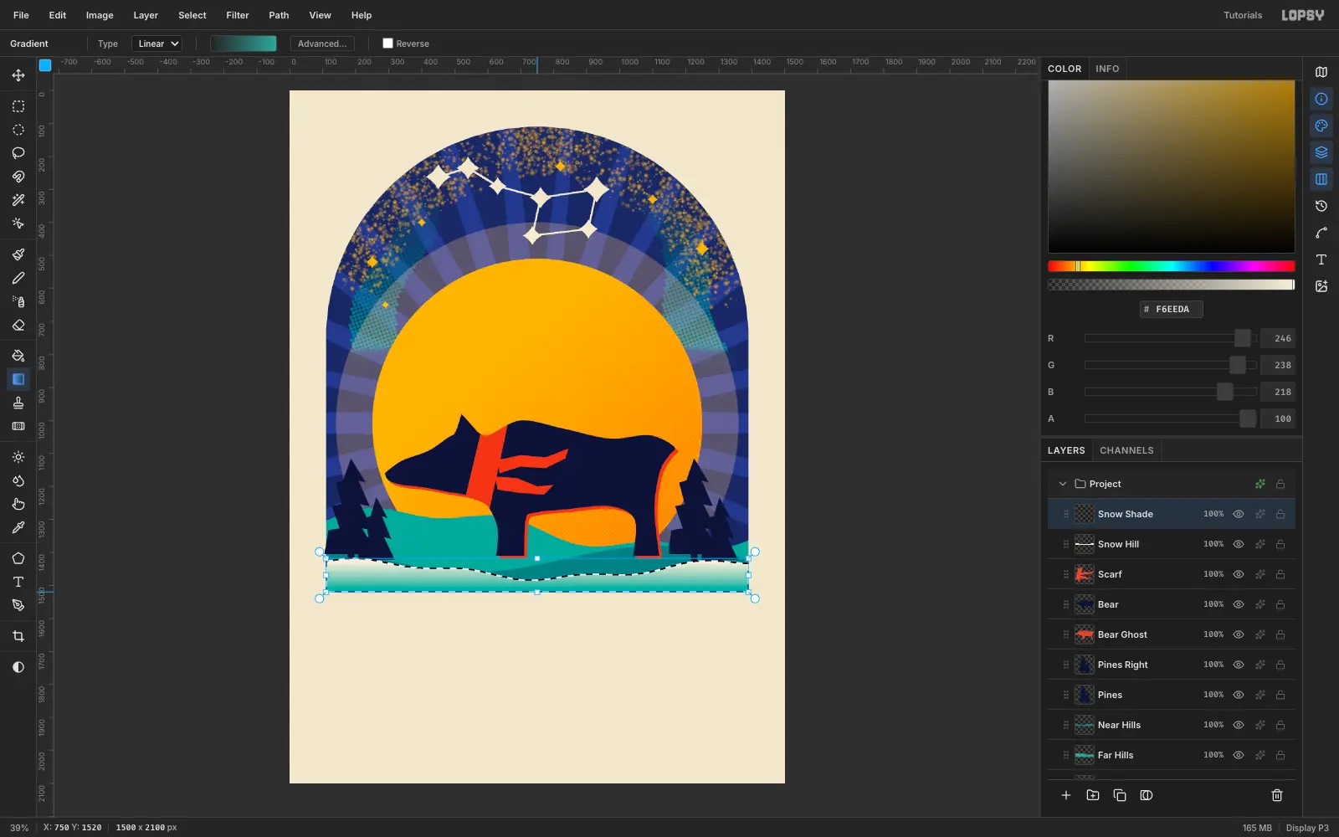Click the alpha opacity strip slider

tap(1172, 285)
